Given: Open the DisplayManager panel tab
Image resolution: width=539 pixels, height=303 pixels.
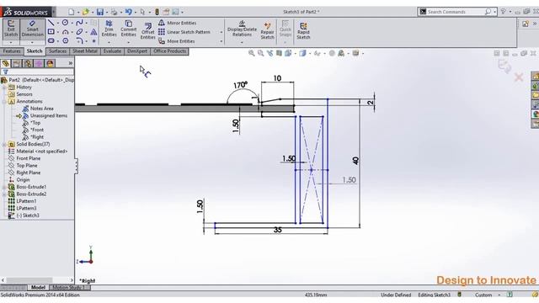Looking at the screenshot, I should (x=50, y=63).
